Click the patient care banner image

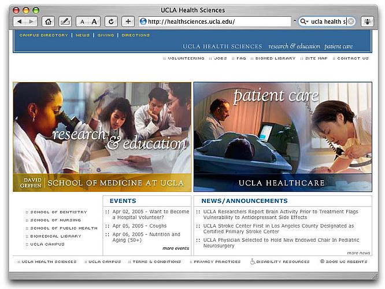point(283,128)
